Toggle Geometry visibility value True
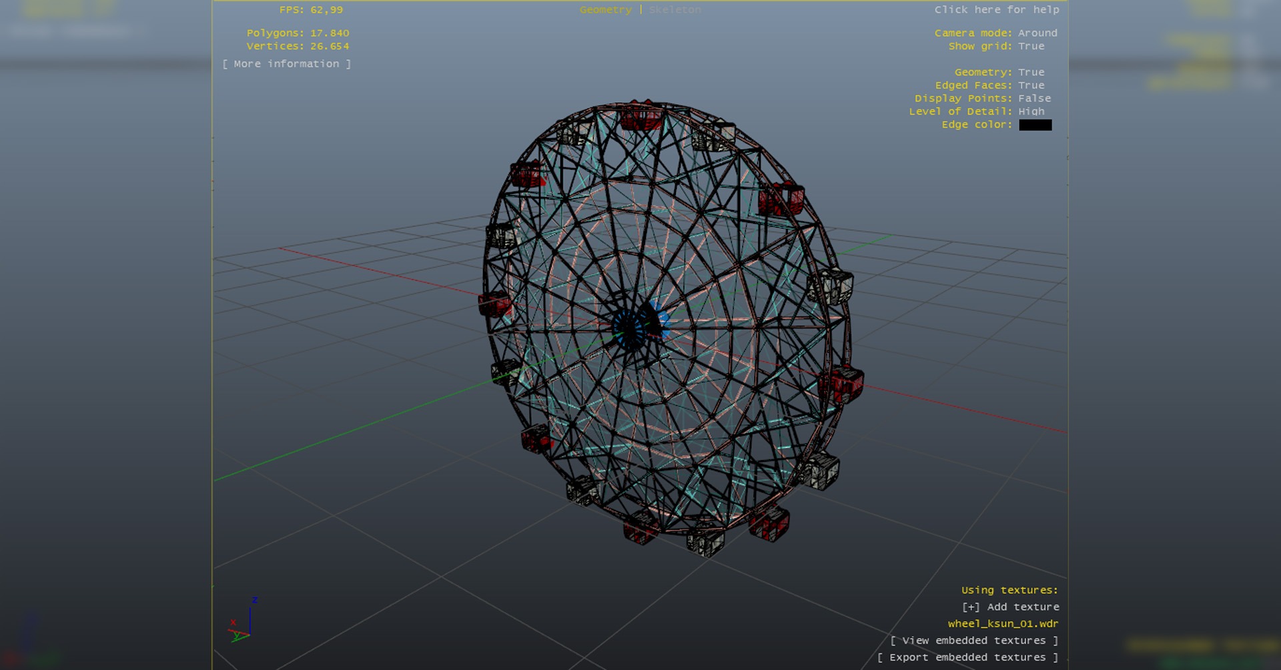1281x670 pixels. [1031, 73]
